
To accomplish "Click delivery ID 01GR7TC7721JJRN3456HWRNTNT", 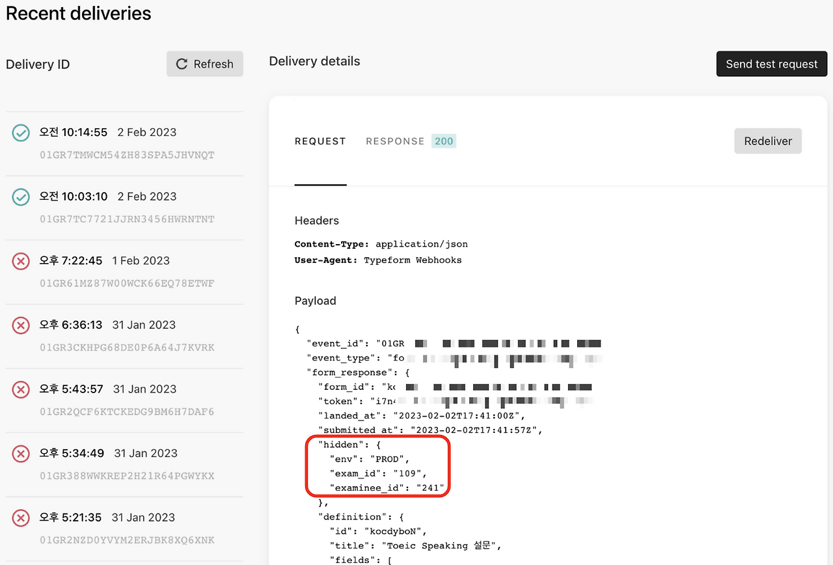I will [x=127, y=219].
